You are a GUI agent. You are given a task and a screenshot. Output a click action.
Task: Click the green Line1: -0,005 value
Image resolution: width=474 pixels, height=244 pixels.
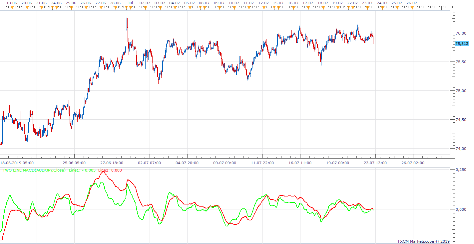pyautogui.click(x=82, y=170)
